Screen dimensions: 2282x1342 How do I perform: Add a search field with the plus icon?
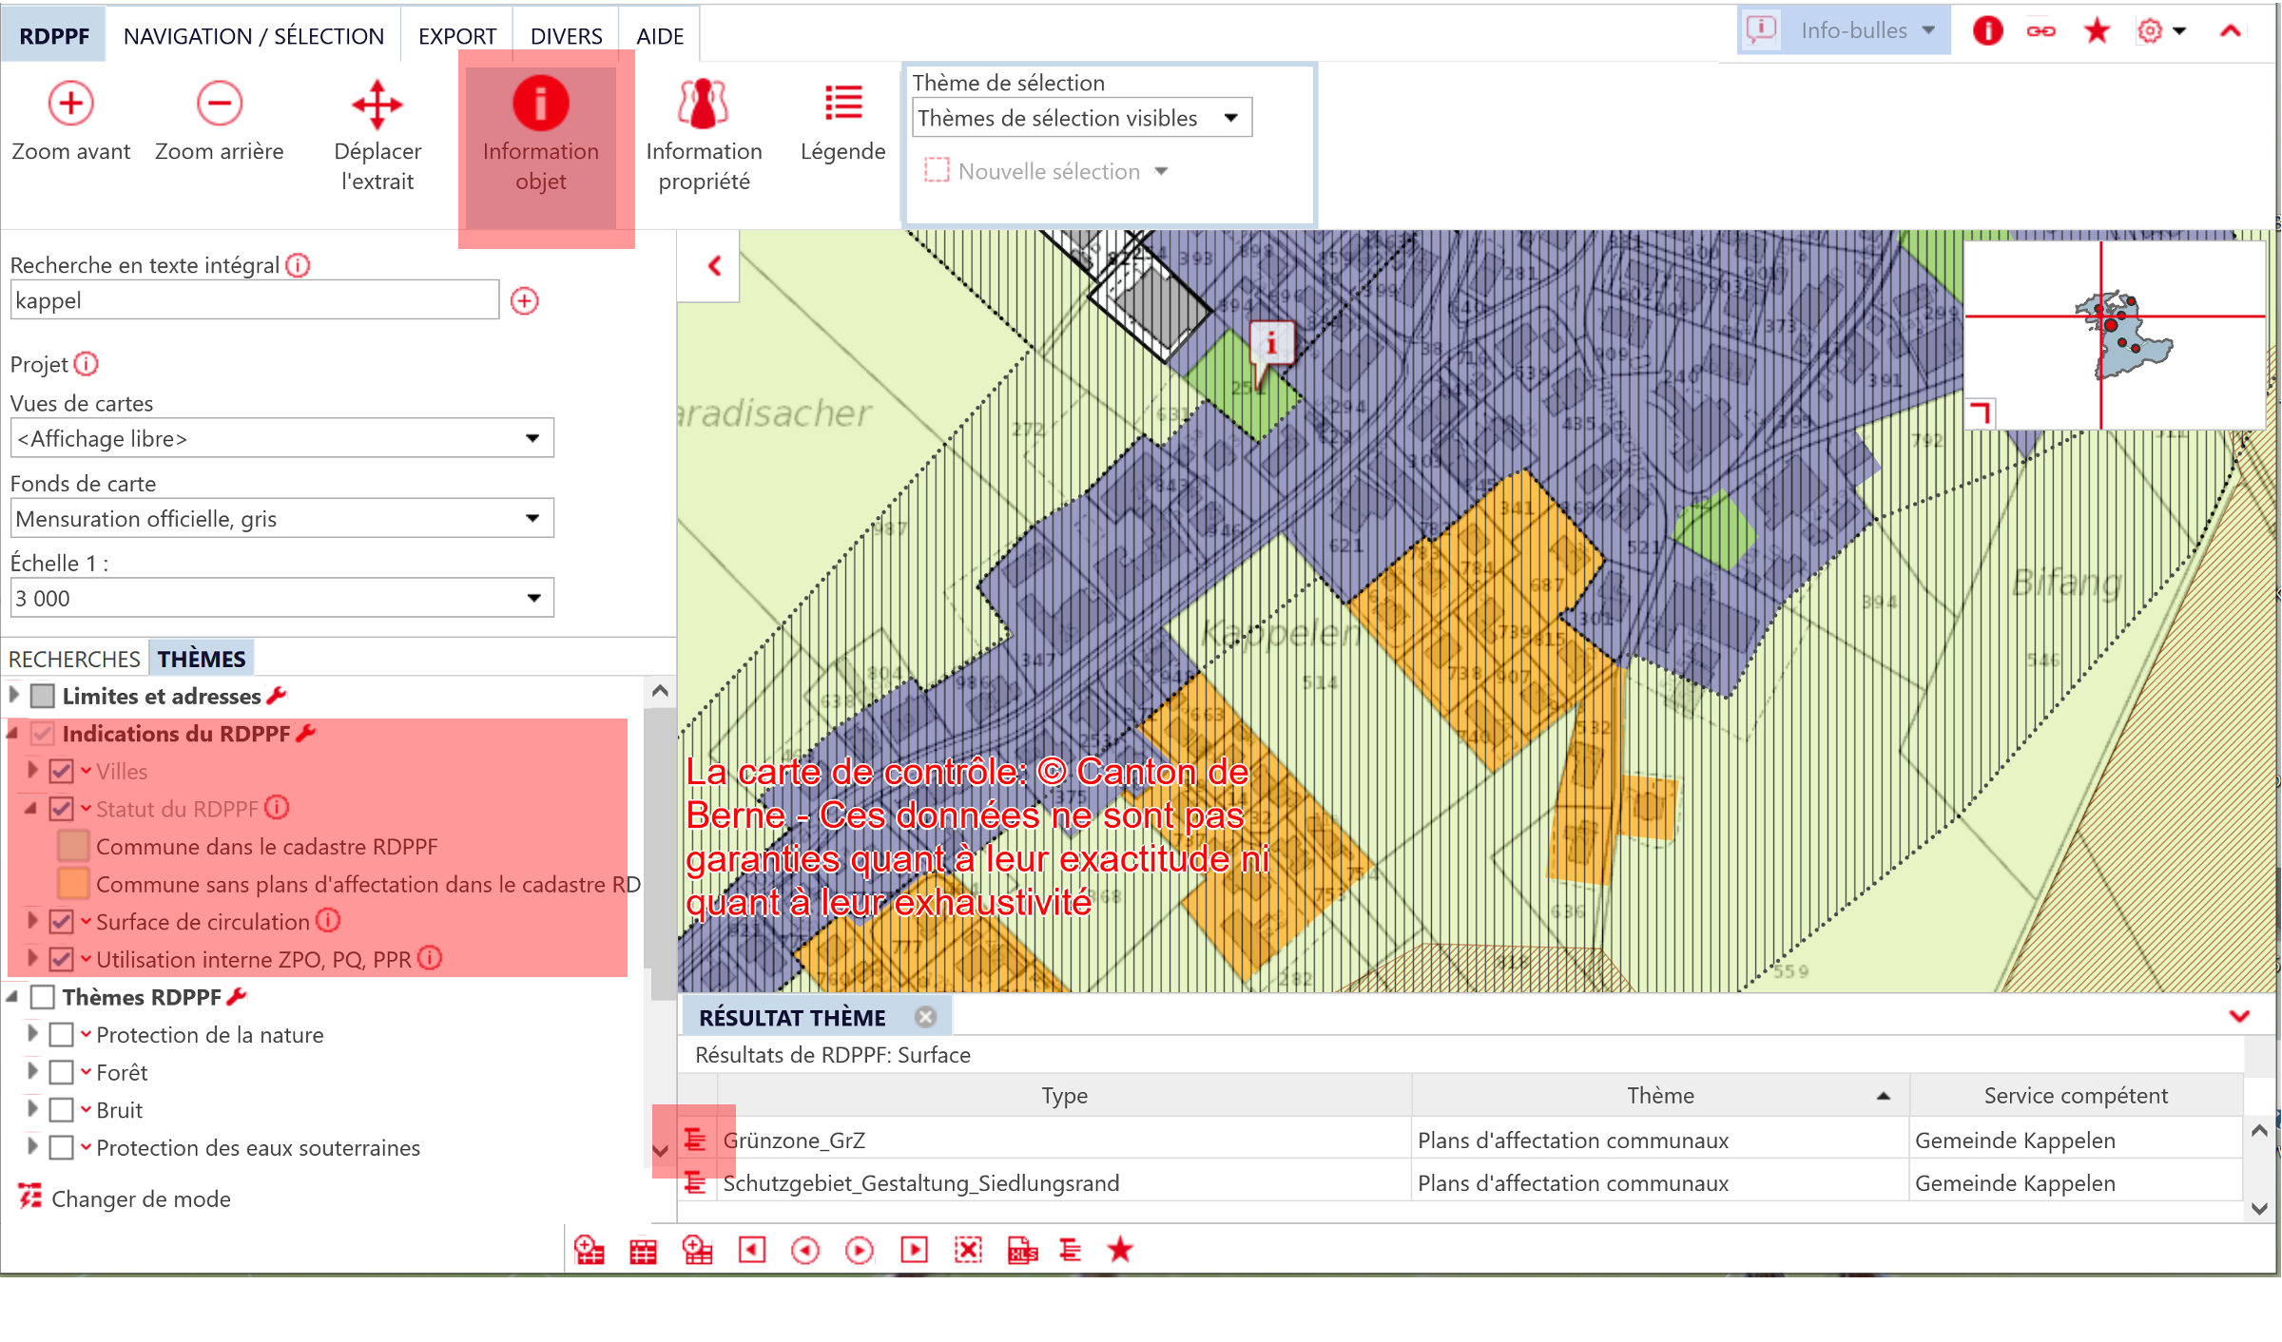[x=524, y=301]
